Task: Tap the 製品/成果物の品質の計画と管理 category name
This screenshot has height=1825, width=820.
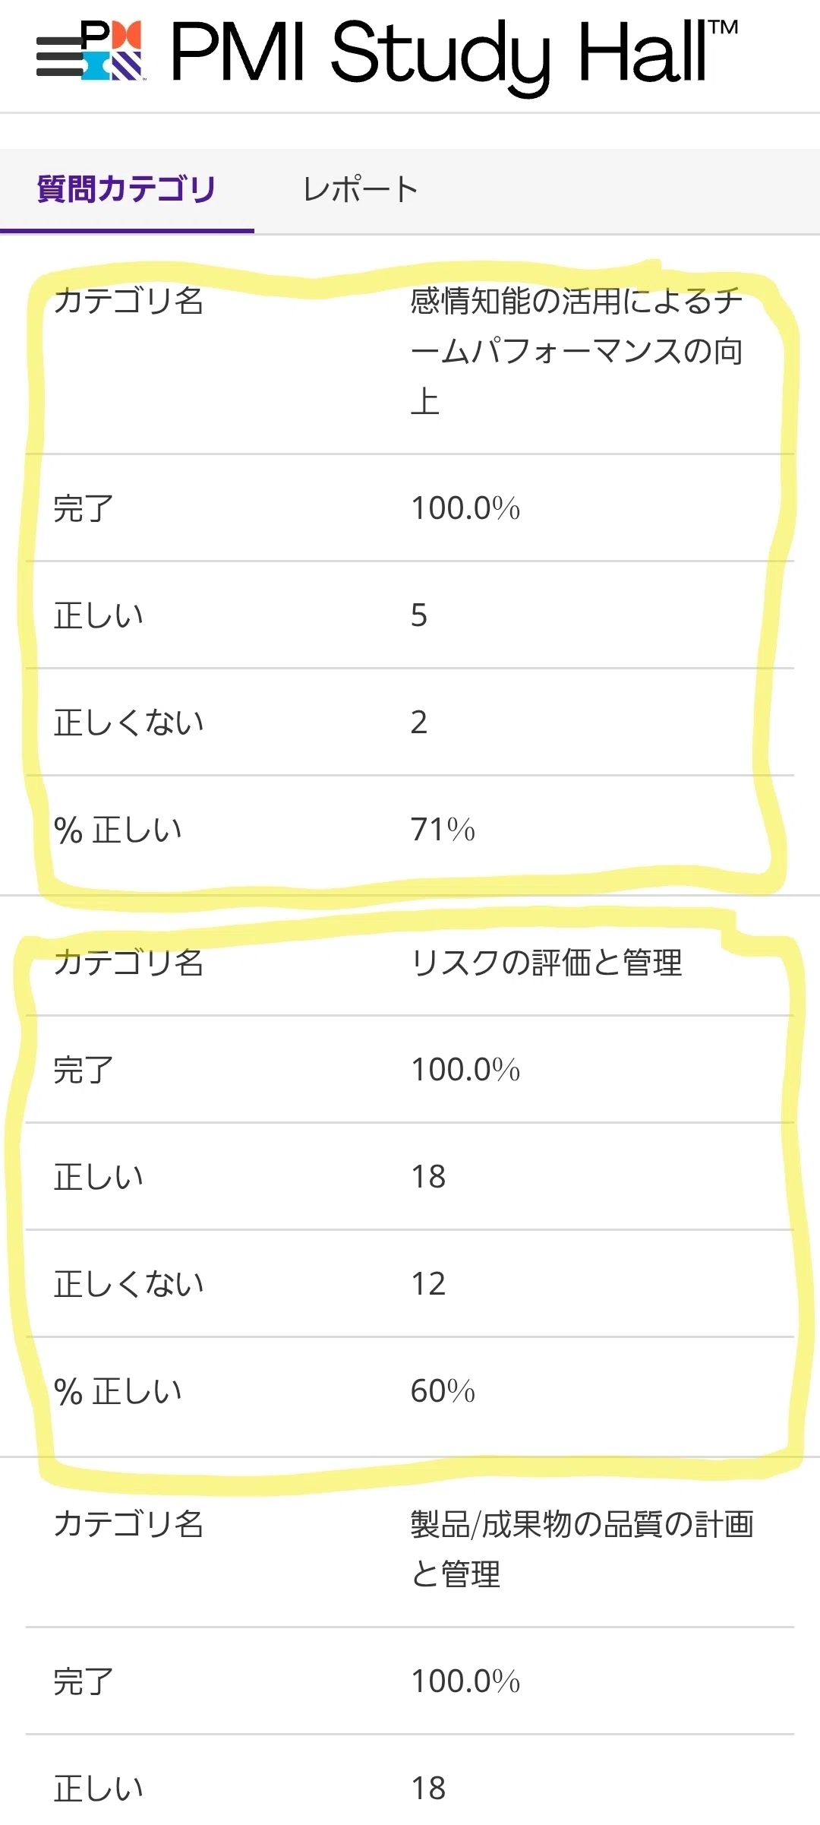Action: click(582, 1549)
